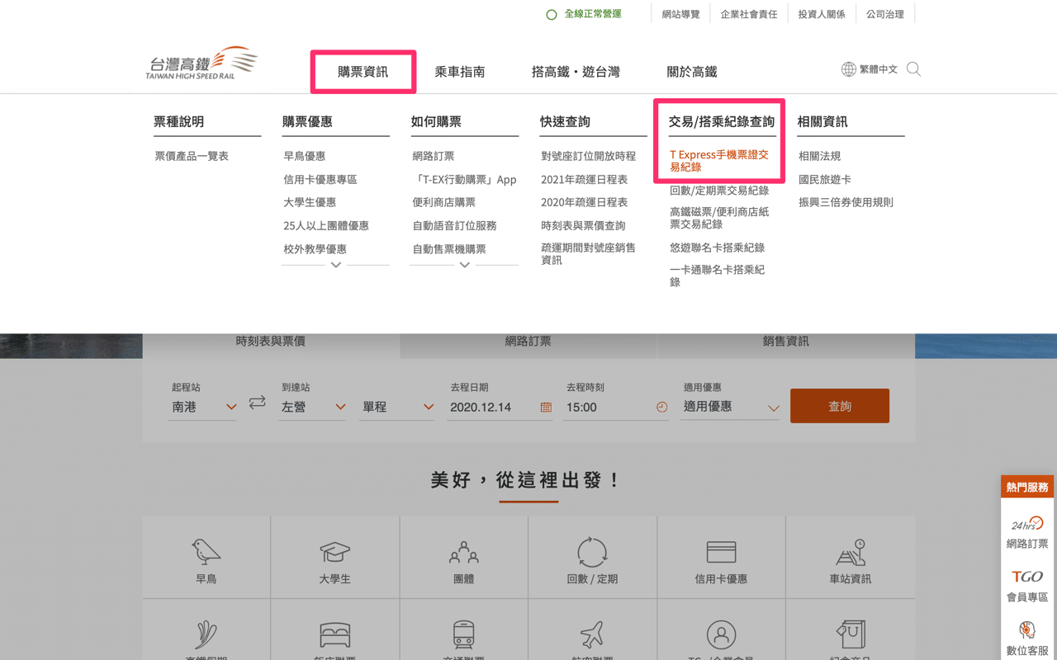Viewport: 1057px width, 660px height.
Task: Open the 繁體中文 language selector
Action: tap(879, 69)
